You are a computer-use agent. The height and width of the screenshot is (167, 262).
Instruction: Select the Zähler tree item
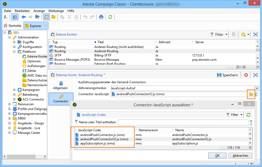pos(32,71)
